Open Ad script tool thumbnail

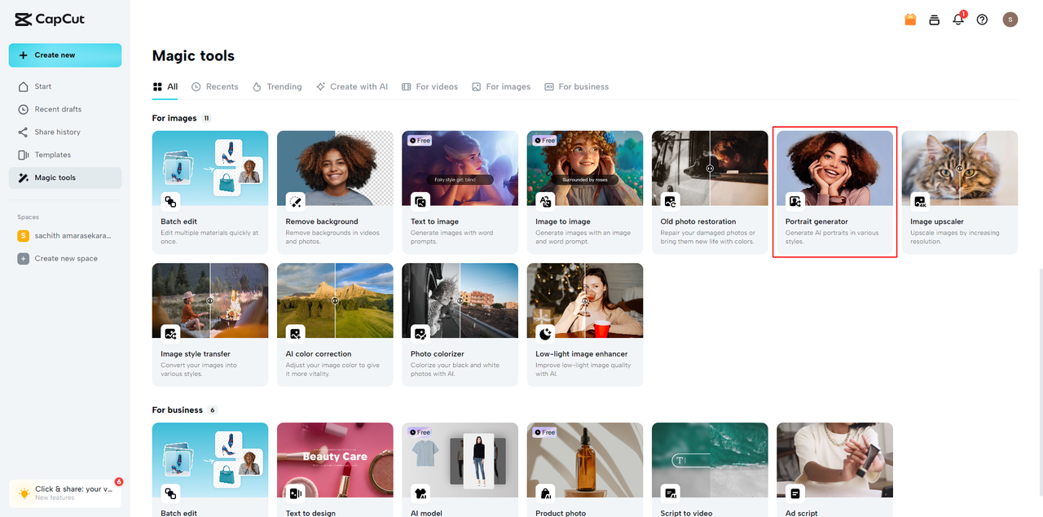[x=834, y=460]
